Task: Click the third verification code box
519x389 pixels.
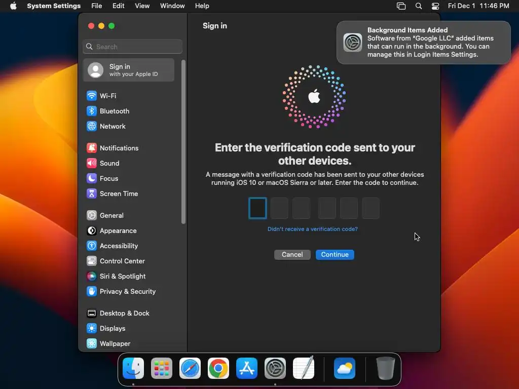Action: click(x=301, y=208)
